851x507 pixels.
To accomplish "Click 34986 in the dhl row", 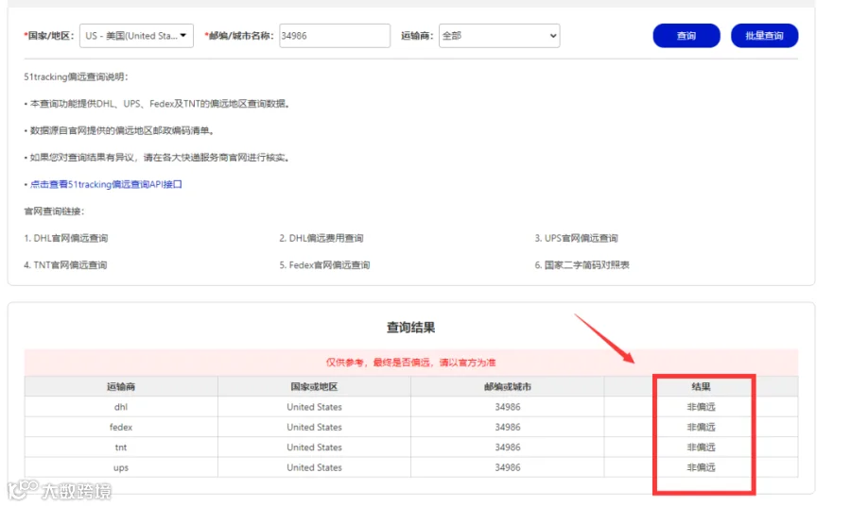I will click(508, 407).
